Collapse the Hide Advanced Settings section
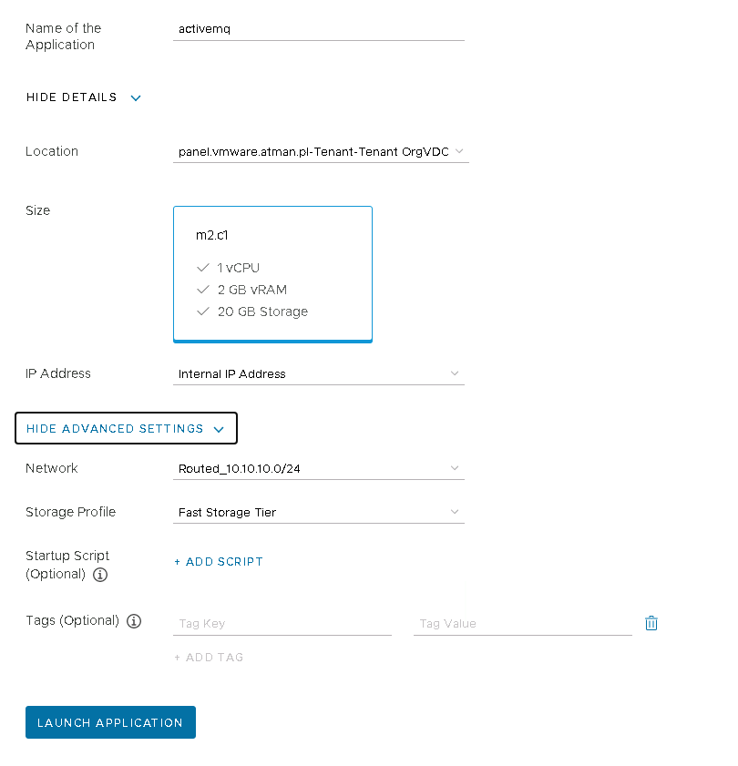The image size is (738, 766). point(115,429)
